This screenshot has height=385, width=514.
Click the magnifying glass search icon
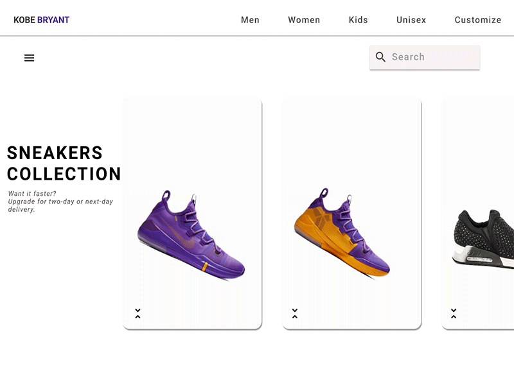pos(380,57)
